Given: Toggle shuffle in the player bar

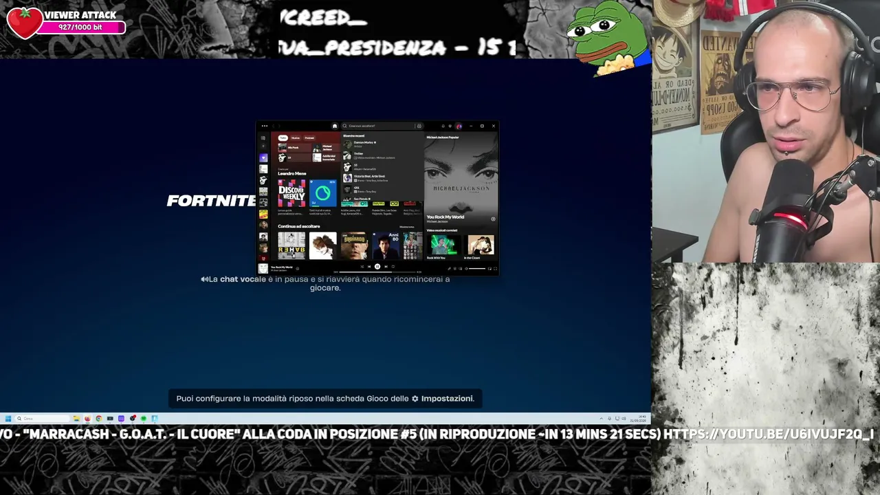Looking at the screenshot, I should tap(362, 266).
